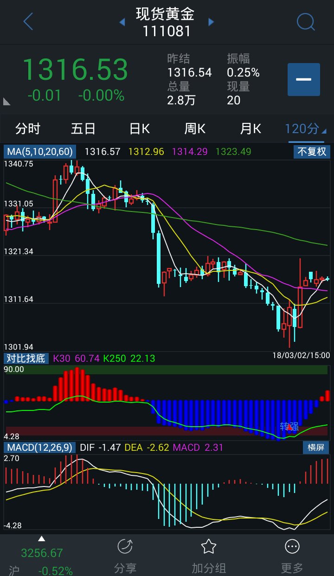
Task: Tap the 沪 index value 3256.67
Action: (42, 553)
